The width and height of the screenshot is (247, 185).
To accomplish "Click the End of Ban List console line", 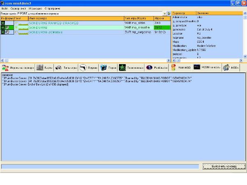I will point(35,84).
